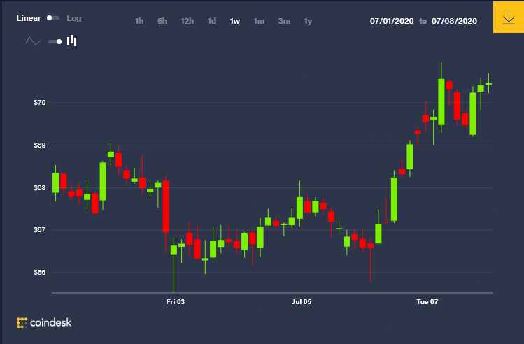Select the candlestick chart icon
The width and height of the screenshot is (524, 344).
point(72,41)
